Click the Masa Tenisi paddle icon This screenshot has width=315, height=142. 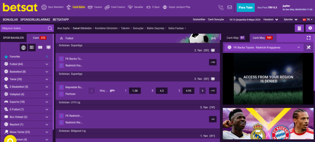tap(6, 132)
